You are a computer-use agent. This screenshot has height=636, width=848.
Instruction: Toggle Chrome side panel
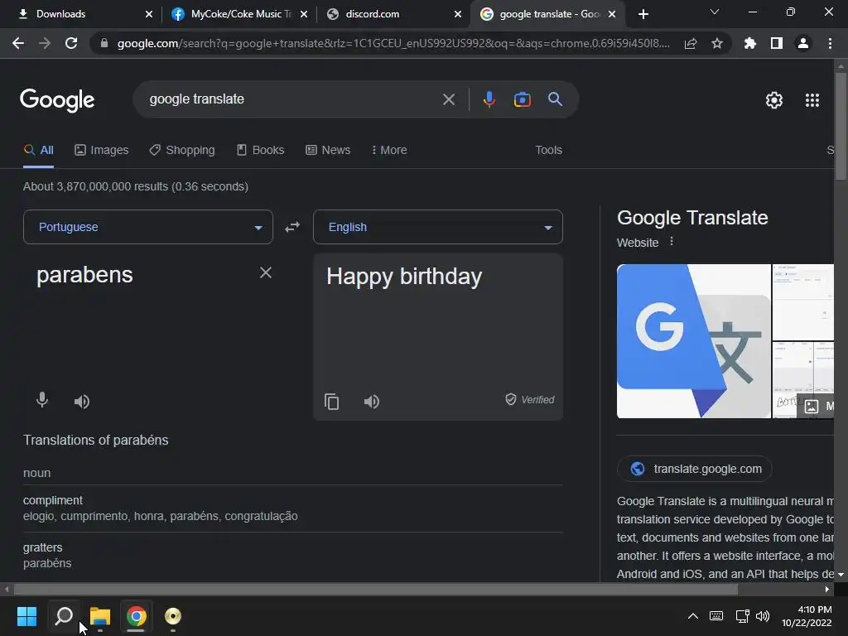pyautogui.click(x=777, y=43)
